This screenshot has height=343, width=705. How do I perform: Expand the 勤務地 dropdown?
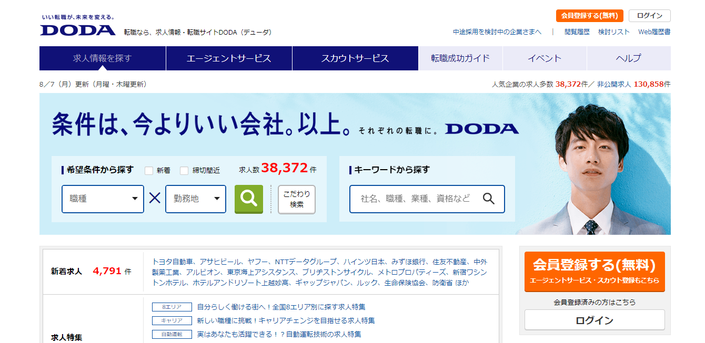click(196, 199)
